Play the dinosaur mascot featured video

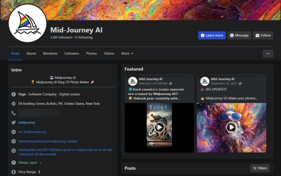click(x=159, y=127)
